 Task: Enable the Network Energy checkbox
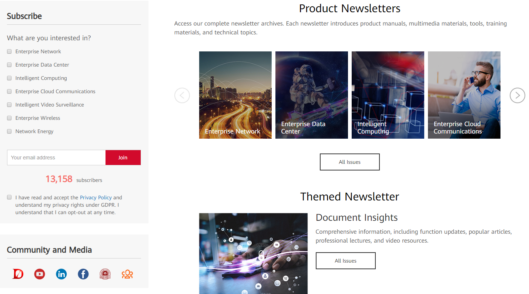click(x=9, y=131)
